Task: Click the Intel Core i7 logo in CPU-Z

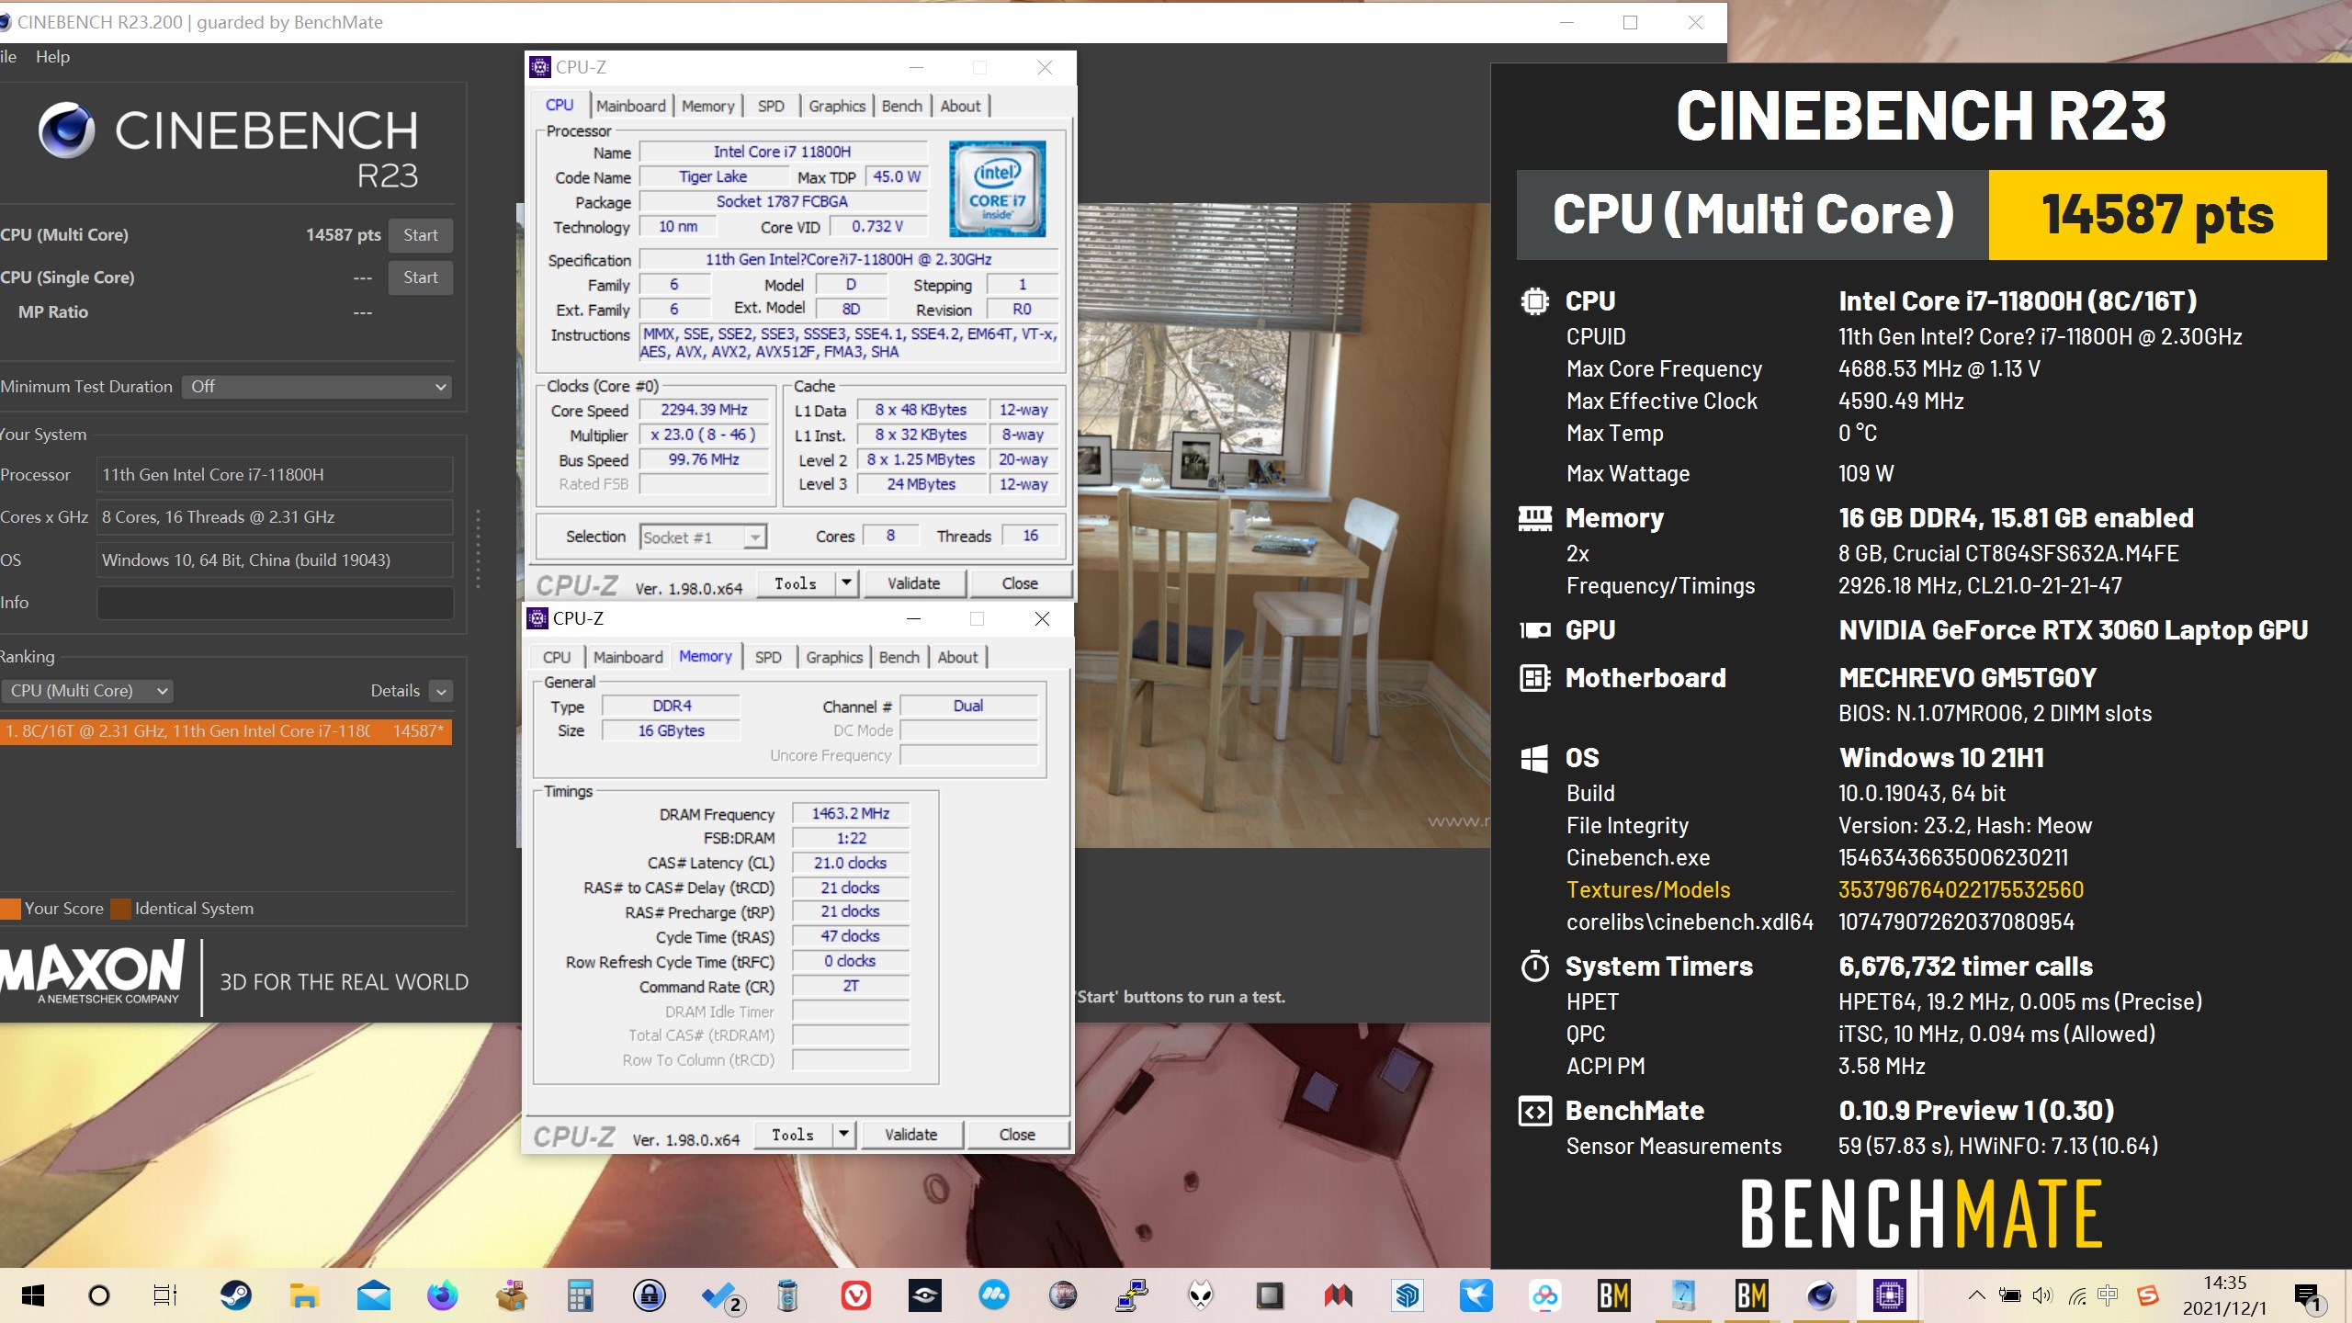Action: pyautogui.click(x=997, y=188)
